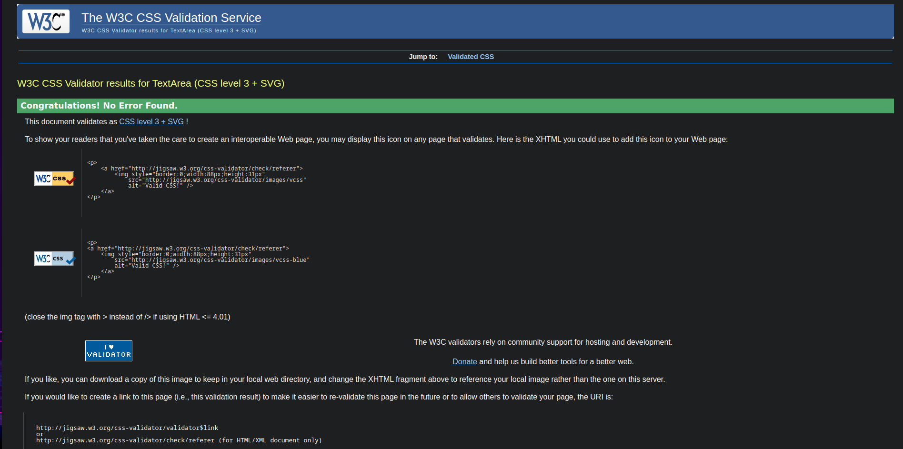Click the W3C logo in the header
The width and height of the screenshot is (903, 449).
46,21
